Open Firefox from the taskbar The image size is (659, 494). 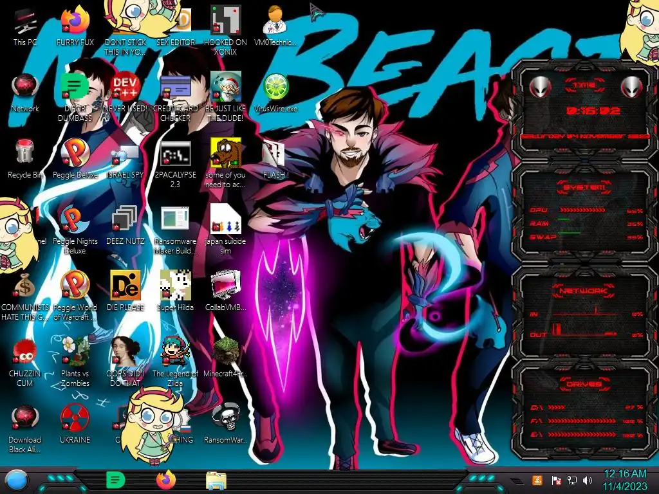(x=166, y=480)
